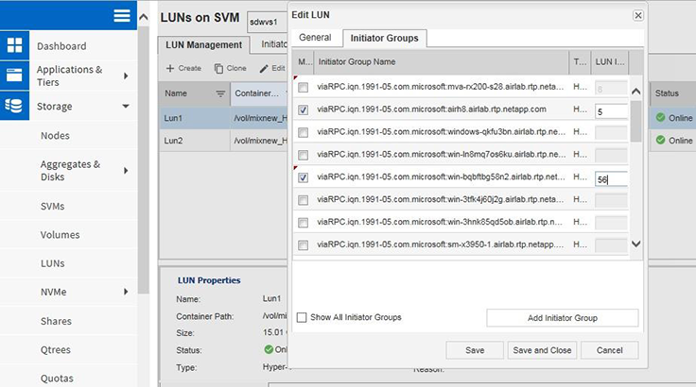The image size is (696, 387).
Task: Check the mva-rx200-s28 initiator group checkbox
Action: coord(303,88)
